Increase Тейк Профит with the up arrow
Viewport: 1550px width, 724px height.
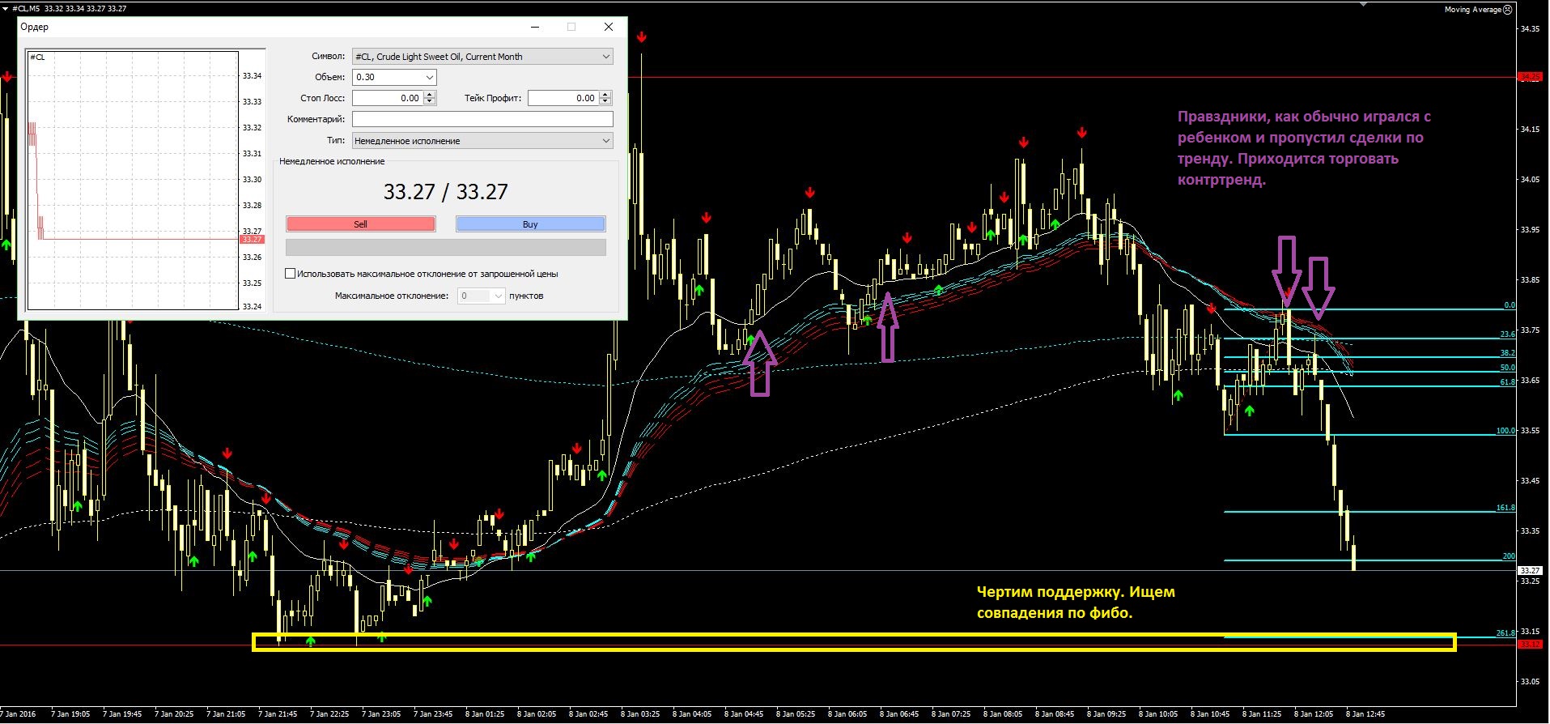tap(605, 95)
